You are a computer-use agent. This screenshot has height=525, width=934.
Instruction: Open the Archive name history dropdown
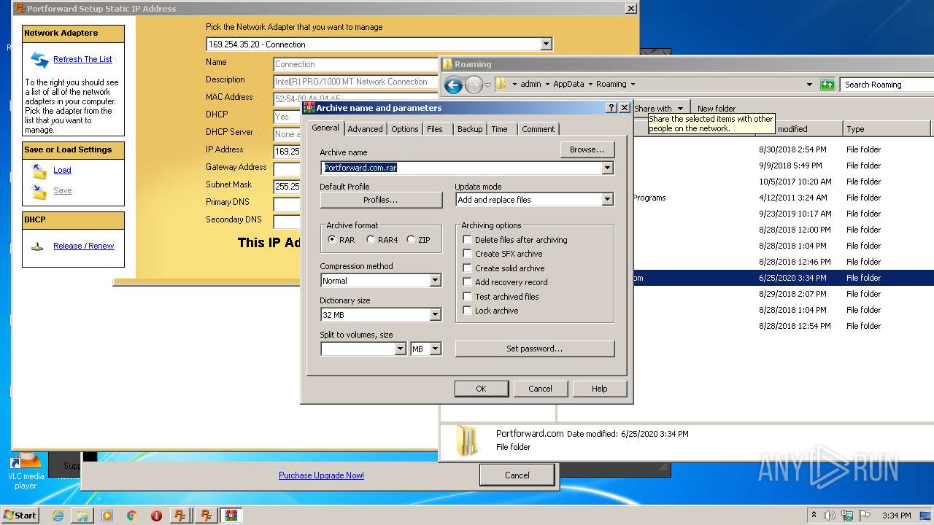(x=607, y=168)
